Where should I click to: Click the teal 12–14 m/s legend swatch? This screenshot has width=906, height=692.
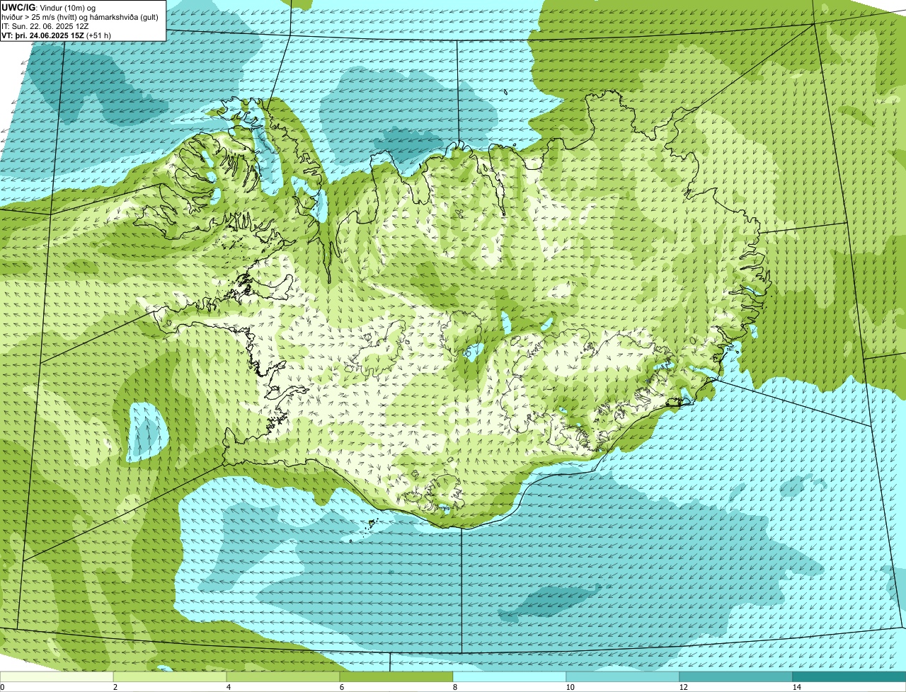736,676
